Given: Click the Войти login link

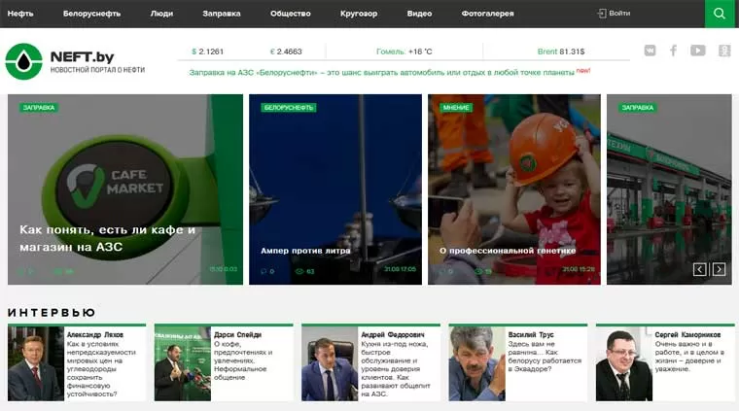Looking at the screenshot, I should coord(619,14).
